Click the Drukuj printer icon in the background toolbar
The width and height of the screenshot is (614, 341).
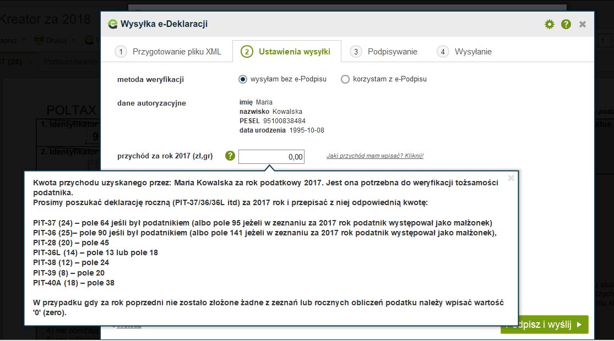[40, 40]
